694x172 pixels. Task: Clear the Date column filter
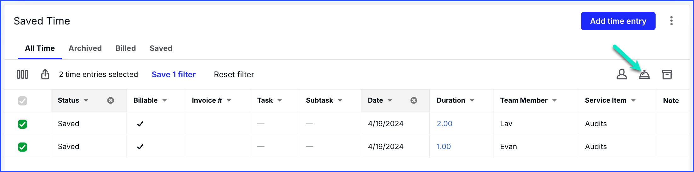click(414, 100)
